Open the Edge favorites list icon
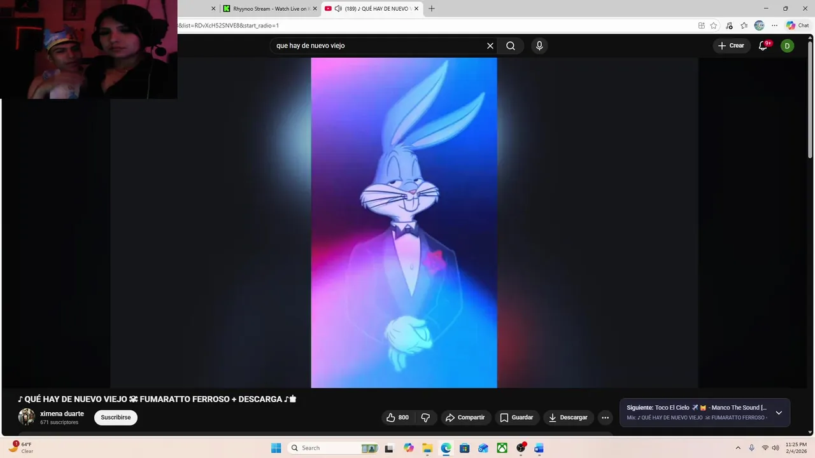The image size is (815, 458). click(744, 25)
